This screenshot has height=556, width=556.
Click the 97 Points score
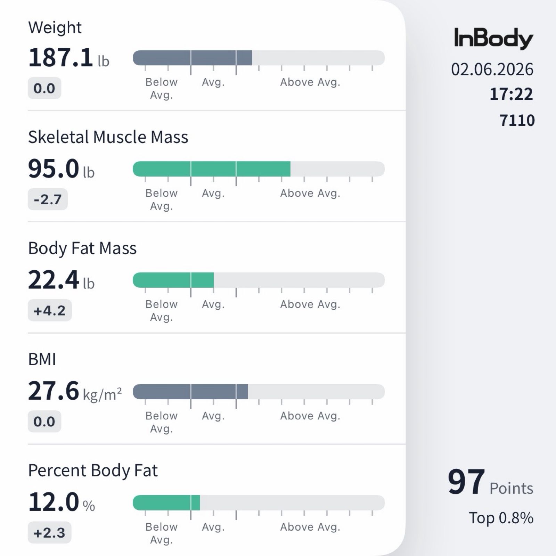pos(490,482)
